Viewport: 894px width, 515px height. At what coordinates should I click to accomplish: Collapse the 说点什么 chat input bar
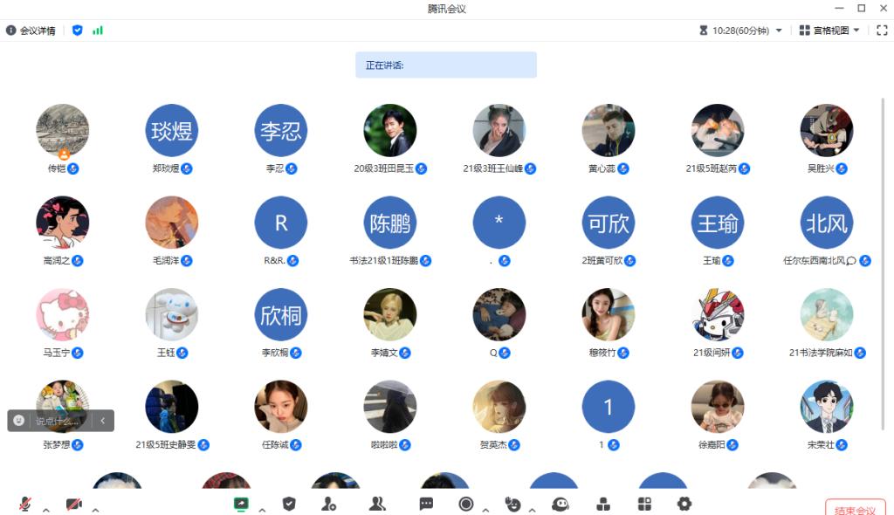coord(103,421)
